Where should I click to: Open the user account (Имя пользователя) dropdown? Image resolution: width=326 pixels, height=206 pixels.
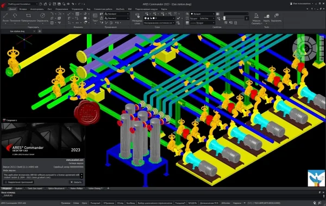(302, 4)
